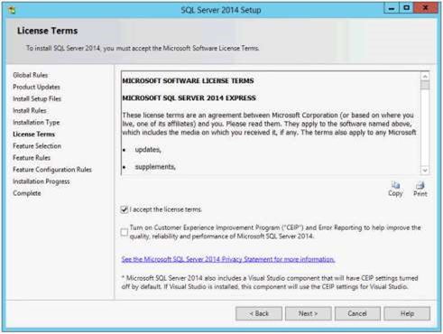443x334 pixels.
Task: Select the Installation Progress step
Action: [x=42, y=181]
